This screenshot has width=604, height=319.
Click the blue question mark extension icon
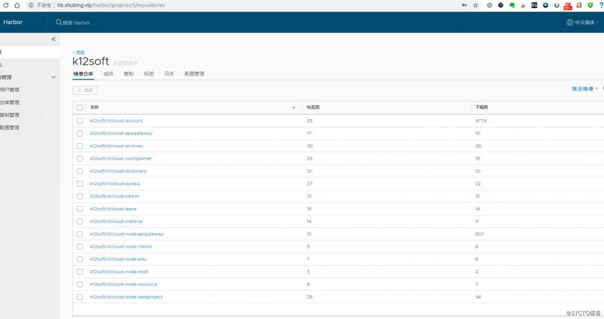(601, 5)
